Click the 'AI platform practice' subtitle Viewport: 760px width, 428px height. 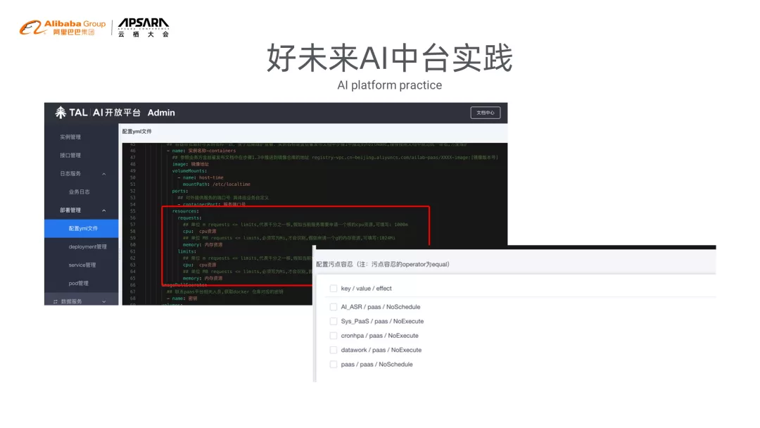coord(390,85)
